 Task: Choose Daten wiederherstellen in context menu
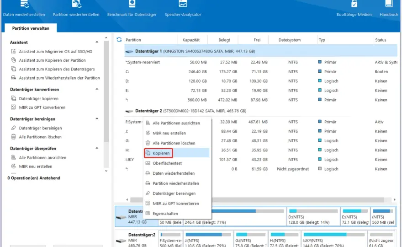(x=177, y=173)
